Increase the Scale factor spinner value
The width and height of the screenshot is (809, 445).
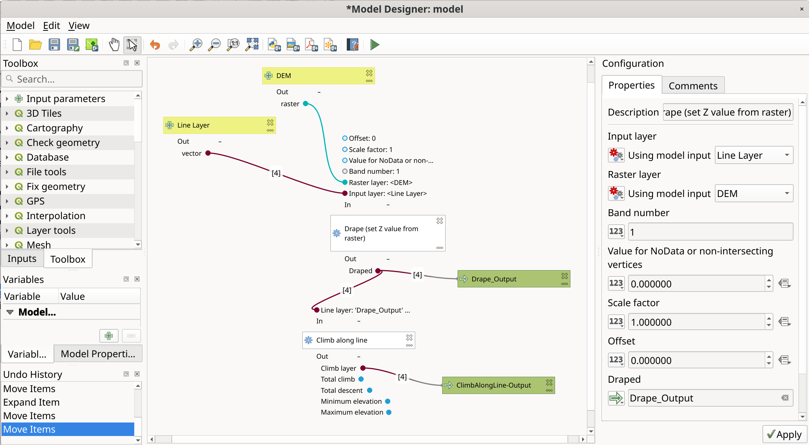pos(769,318)
